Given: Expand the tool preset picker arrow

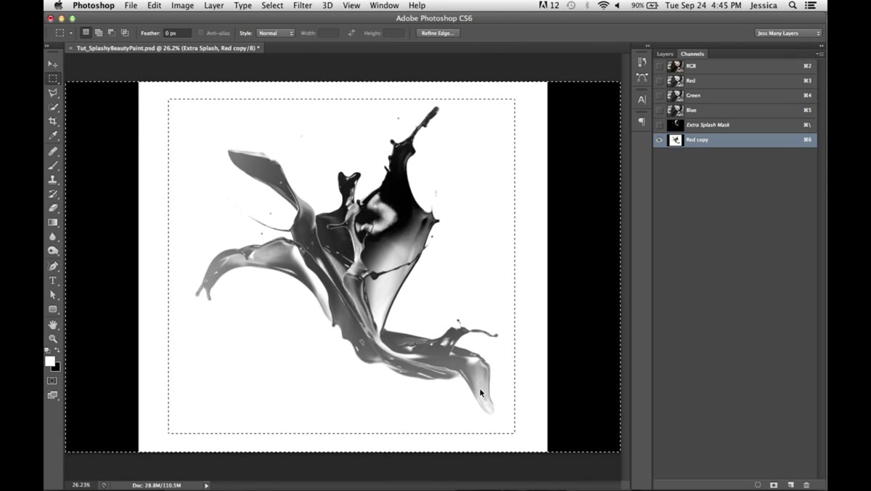Looking at the screenshot, I should click(x=71, y=33).
